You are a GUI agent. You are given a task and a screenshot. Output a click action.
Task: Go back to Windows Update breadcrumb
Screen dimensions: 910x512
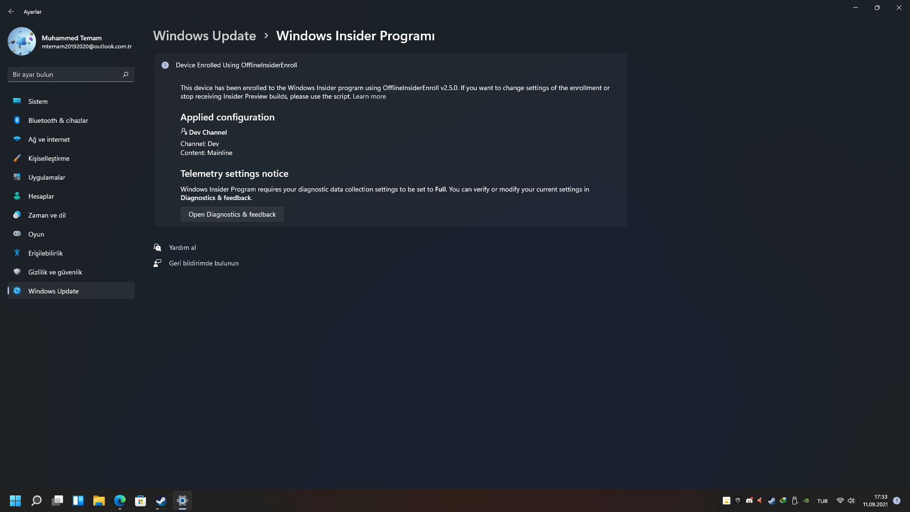[x=204, y=36]
